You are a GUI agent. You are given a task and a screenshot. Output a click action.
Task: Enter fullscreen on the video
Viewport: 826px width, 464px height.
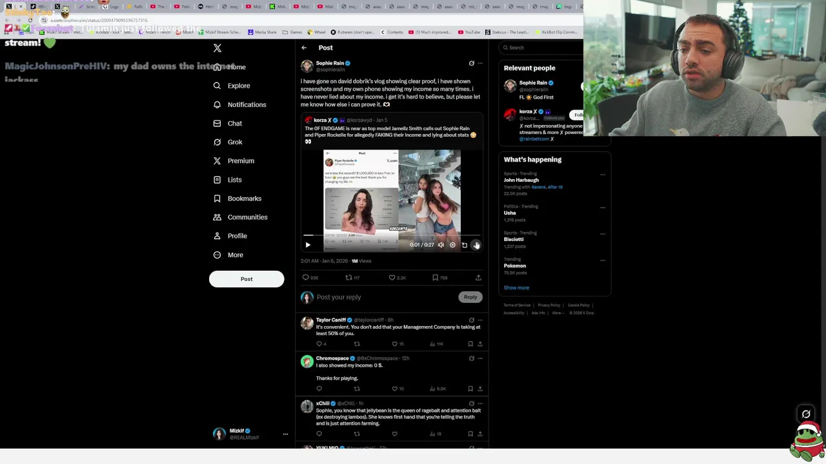476,245
